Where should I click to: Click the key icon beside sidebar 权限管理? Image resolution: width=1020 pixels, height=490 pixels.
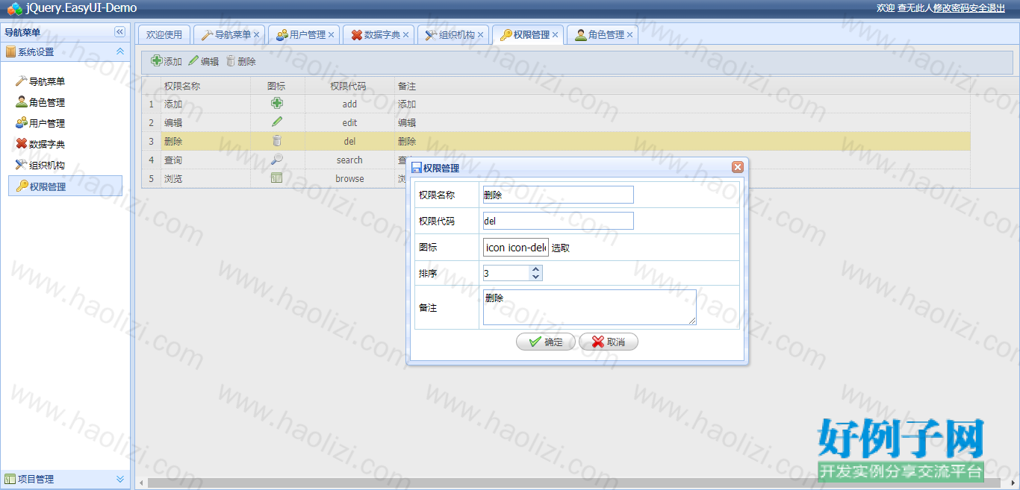point(22,186)
